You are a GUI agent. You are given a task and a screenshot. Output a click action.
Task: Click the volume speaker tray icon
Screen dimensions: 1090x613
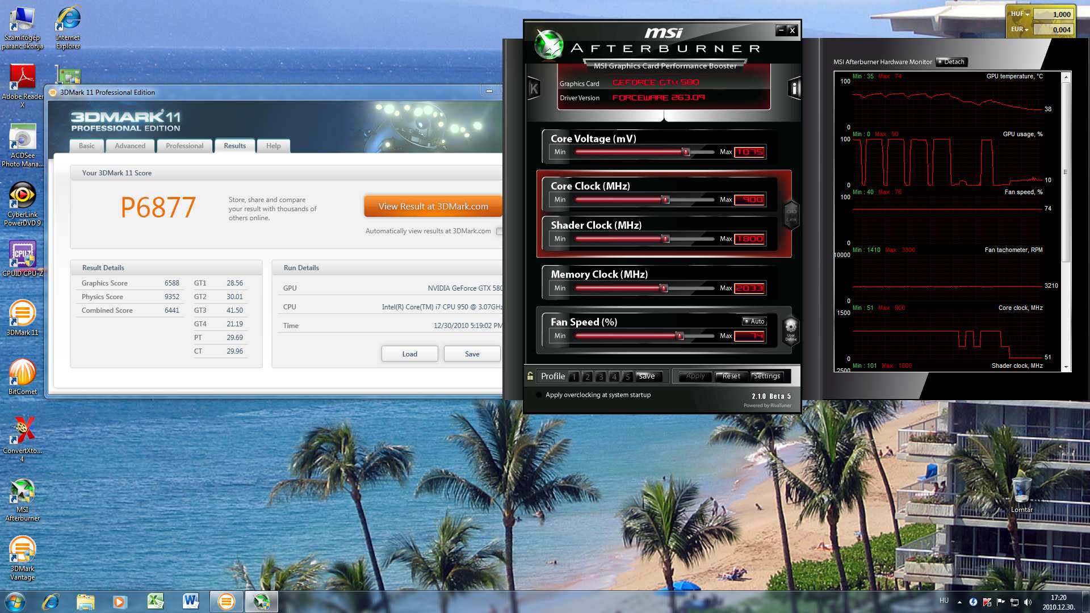(x=1028, y=602)
